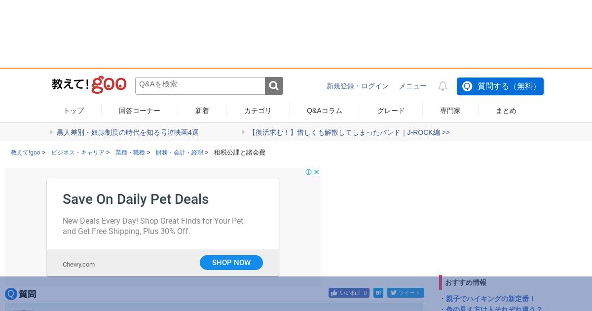Open the 専門家 tab
This screenshot has width=592, height=311.
coord(450,111)
